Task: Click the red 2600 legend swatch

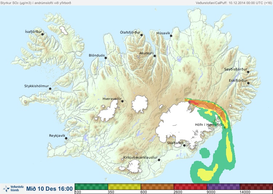Action: tap(190, 187)
